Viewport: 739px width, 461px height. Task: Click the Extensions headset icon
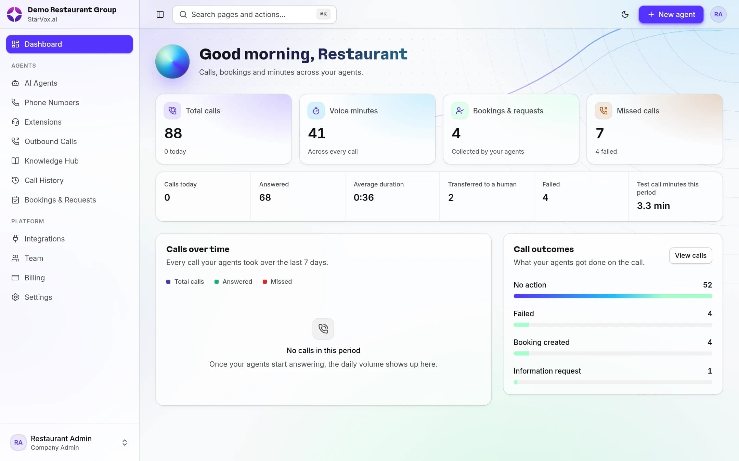tap(15, 122)
